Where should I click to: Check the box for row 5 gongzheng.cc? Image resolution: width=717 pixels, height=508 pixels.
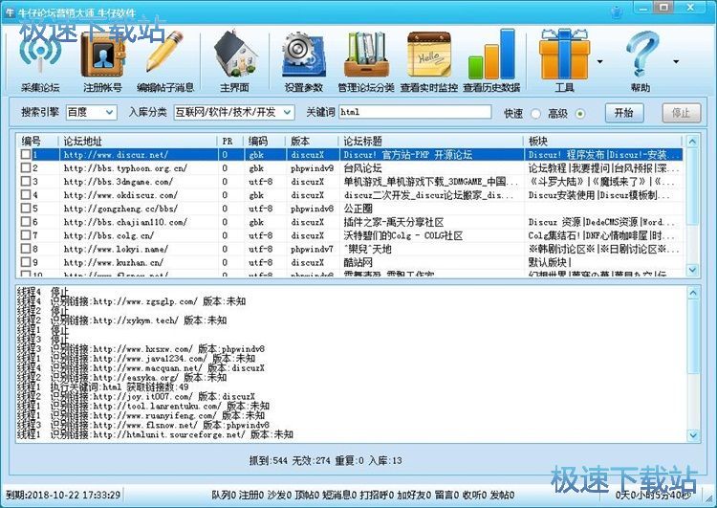[26, 209]
